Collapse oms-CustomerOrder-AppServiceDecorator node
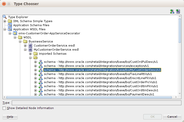This screenshot has width=184, height=122. (x=10, y=34)
